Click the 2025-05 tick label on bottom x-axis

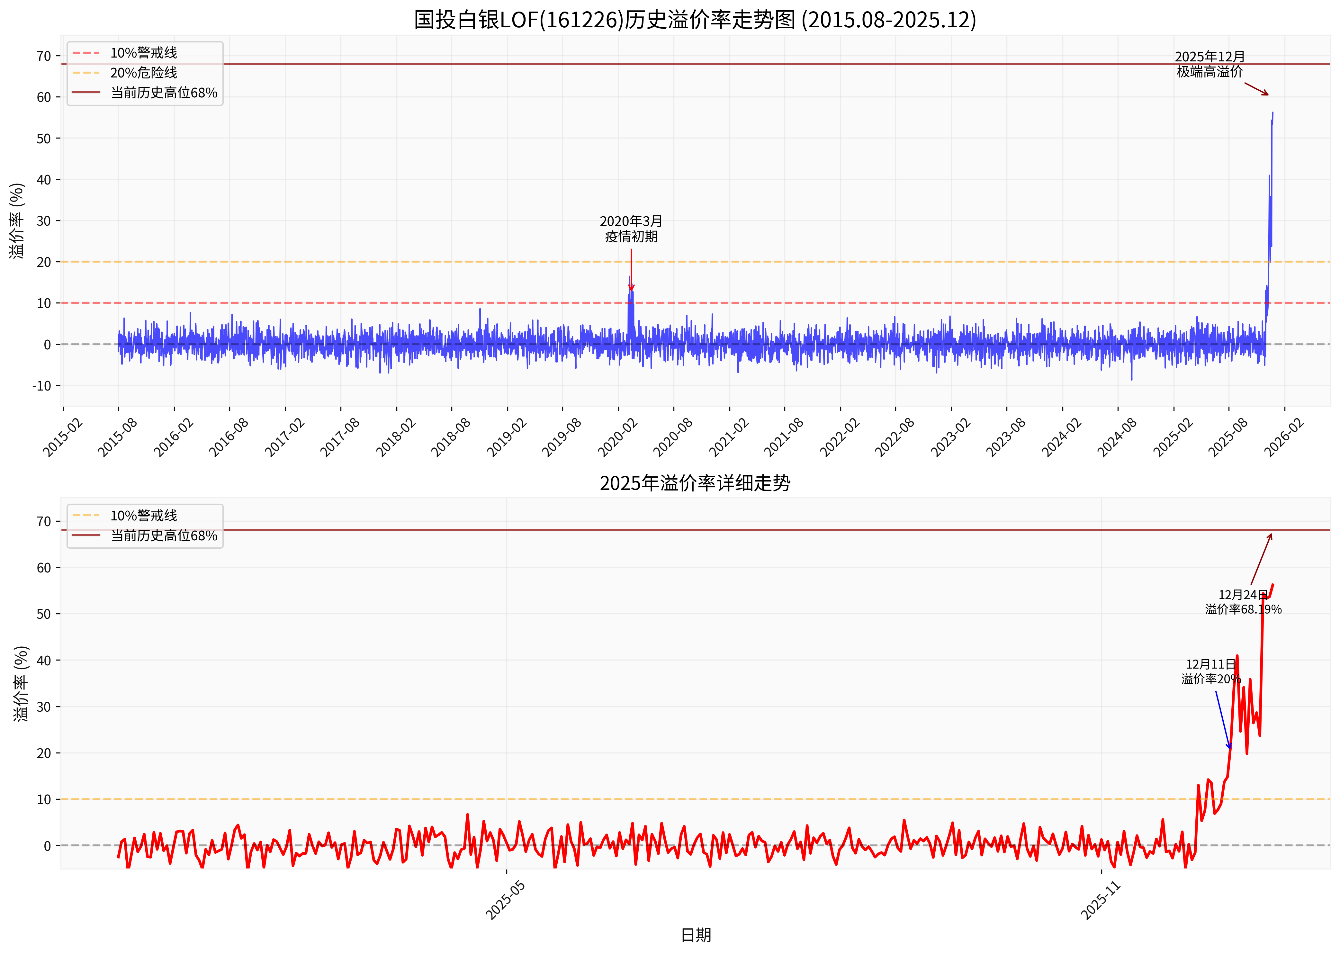pyautogui.click(x=505, y=901)
